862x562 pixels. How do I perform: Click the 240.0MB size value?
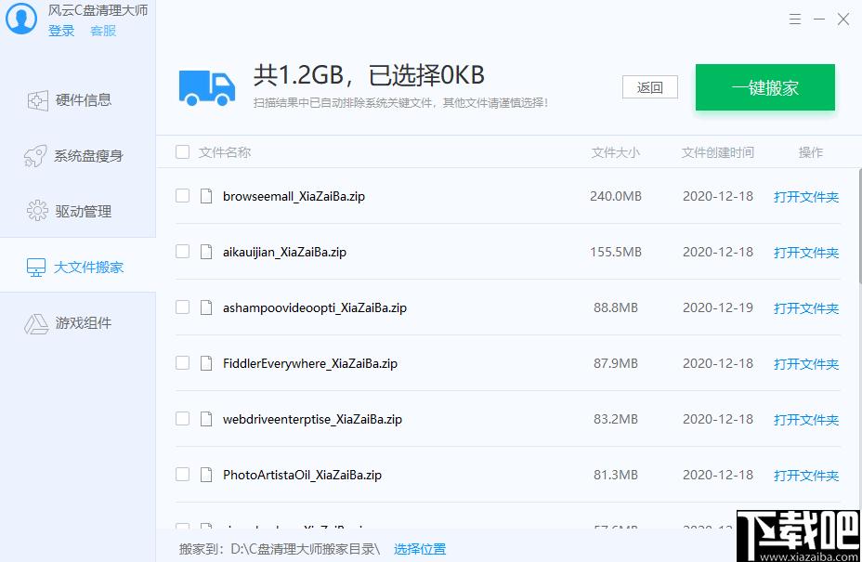[x=616, y=196]
